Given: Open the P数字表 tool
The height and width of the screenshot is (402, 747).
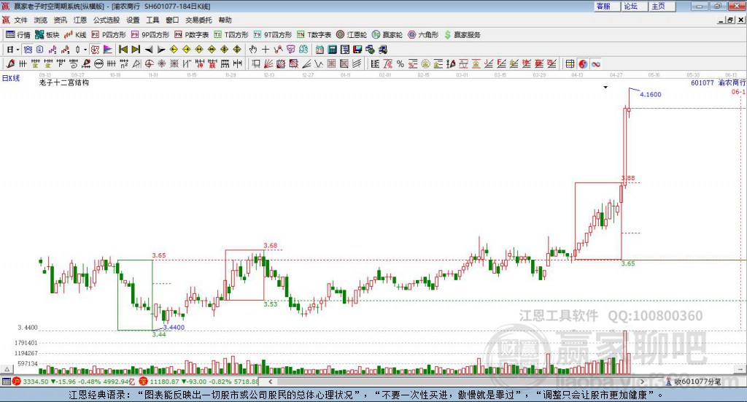Looking at the screenshot, I should point(192,35).
